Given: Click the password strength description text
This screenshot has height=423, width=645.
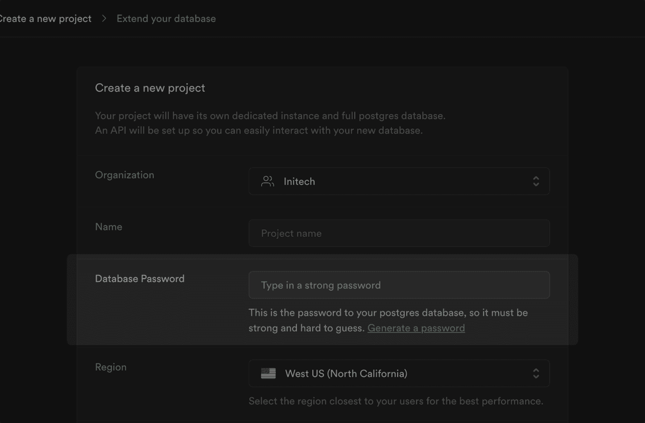Looking at the screenshot, I should (388, 313).
